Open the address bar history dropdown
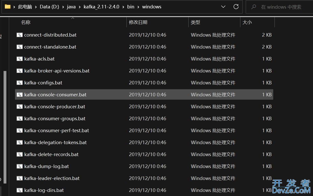 pyautogui.click(x=223, y=7)
